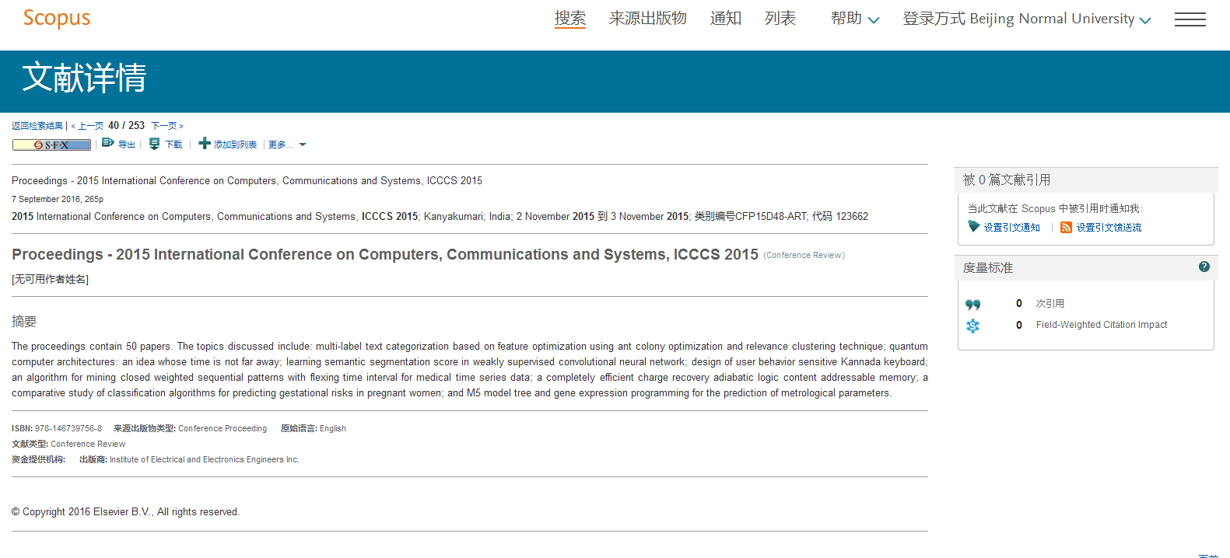Click the 资金提供机构 funding sponsor label
The image size is (1230, 558).
click(38, 460)
